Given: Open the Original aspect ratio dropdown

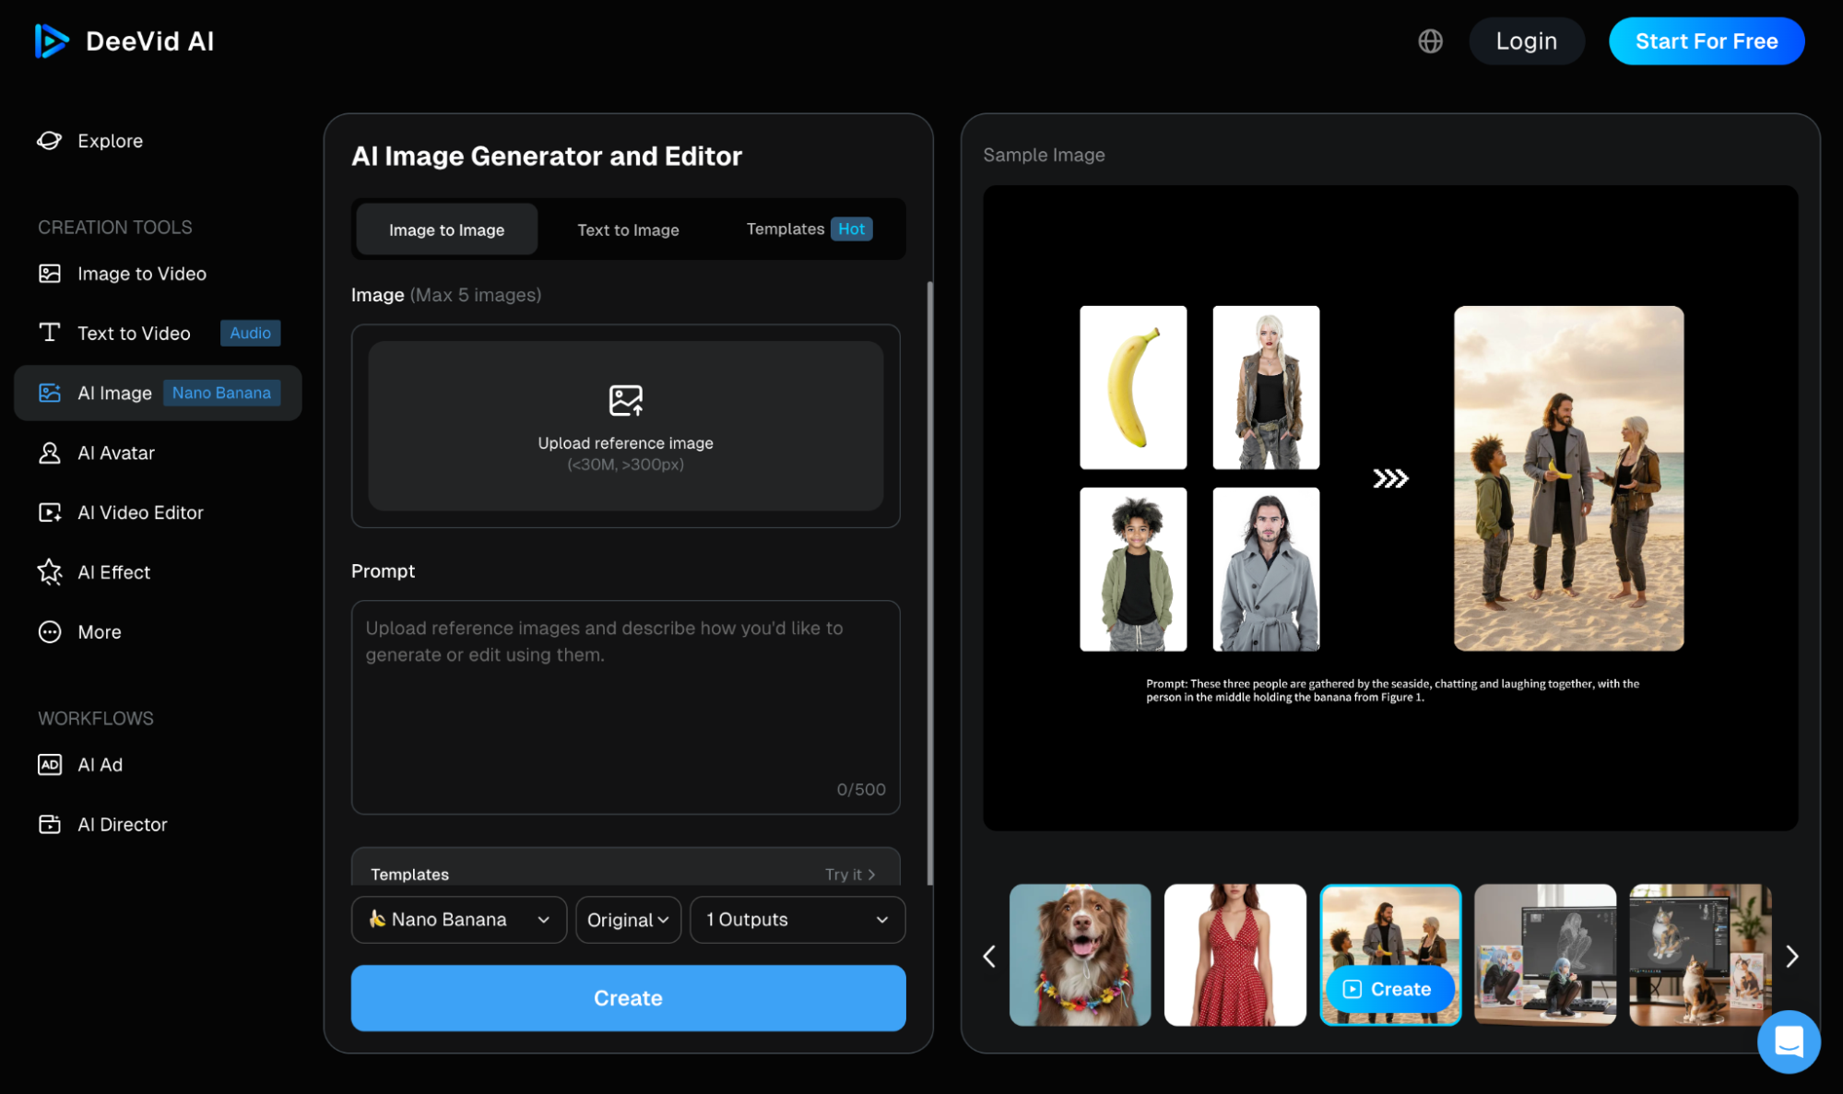Looking at the screenshot, I should click(x=628, y=919).
